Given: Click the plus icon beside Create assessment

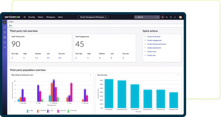Looking at the screenshot, I should pyautogui.click(x=145, y=48).
